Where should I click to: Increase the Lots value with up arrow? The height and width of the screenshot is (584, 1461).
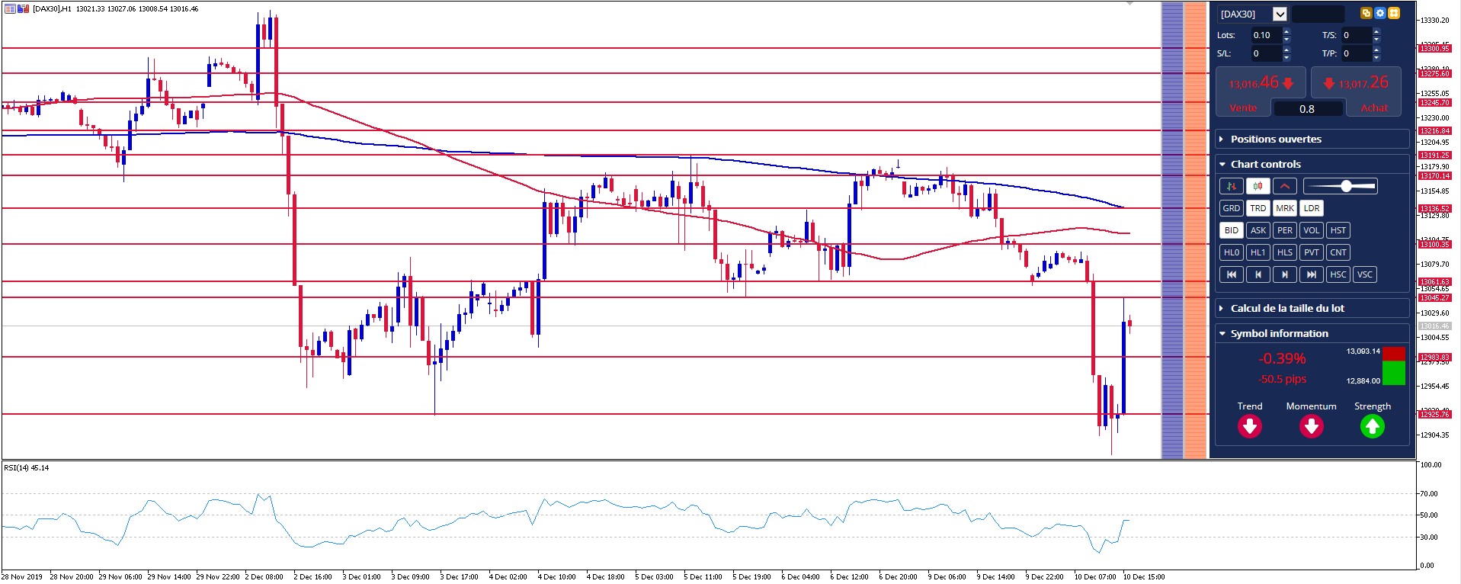[x=1286, y=31]
